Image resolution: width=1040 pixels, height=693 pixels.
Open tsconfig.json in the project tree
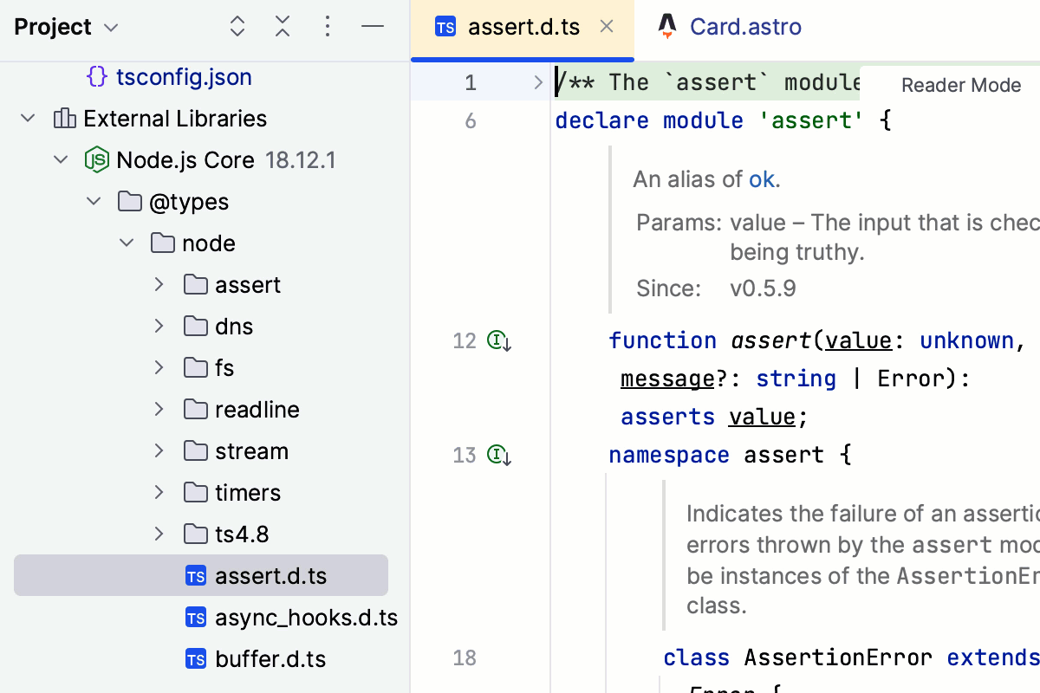pyautogui.click(x=183, y=77)
